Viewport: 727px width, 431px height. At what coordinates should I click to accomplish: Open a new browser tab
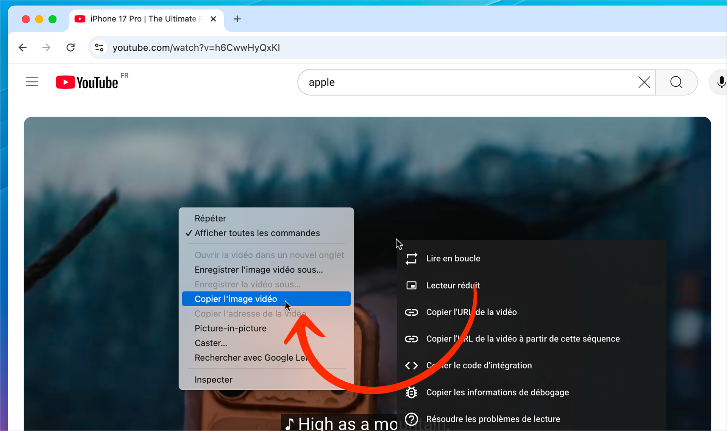237,19
